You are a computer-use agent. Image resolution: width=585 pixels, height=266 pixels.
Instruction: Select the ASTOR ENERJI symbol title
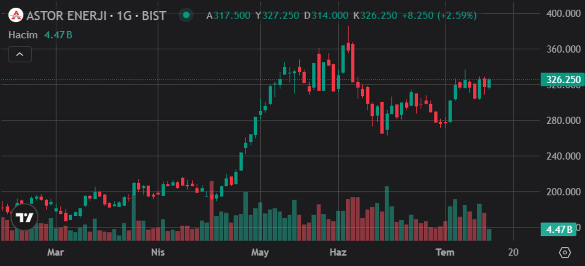click(x=66, y=16)
